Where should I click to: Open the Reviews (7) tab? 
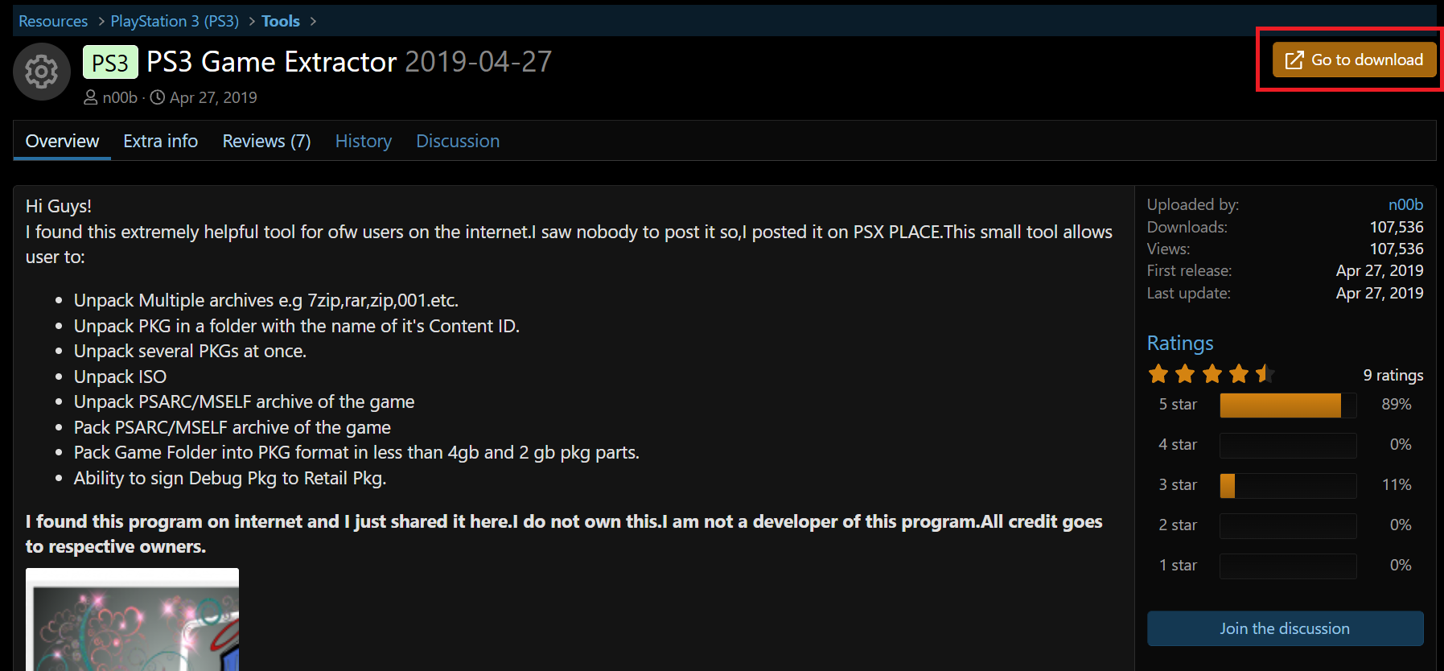pyautogui.click(x=266, y=141)
